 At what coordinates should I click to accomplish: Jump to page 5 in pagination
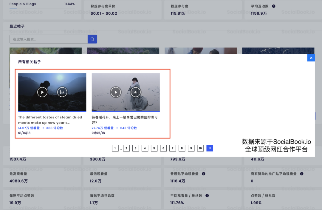pyautogui.click(x=154, y=148)
